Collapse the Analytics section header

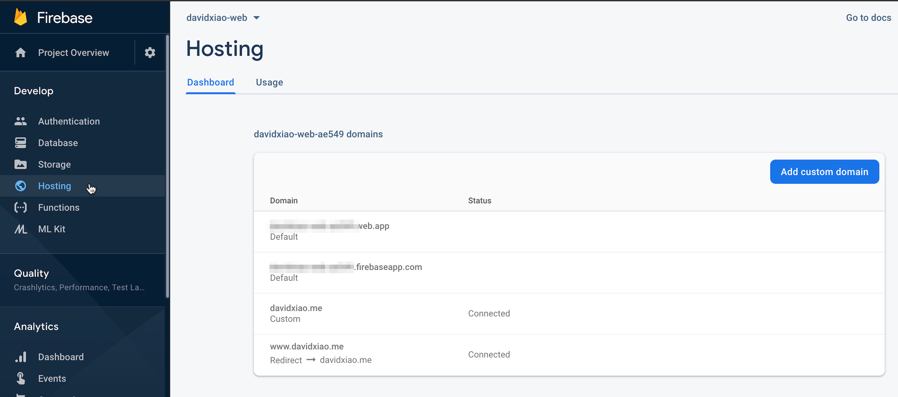point(36,327)
